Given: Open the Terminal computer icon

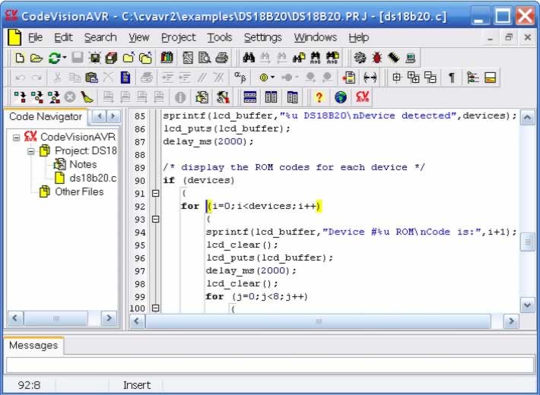Looking at the screenshot, I should click(410, 58).
